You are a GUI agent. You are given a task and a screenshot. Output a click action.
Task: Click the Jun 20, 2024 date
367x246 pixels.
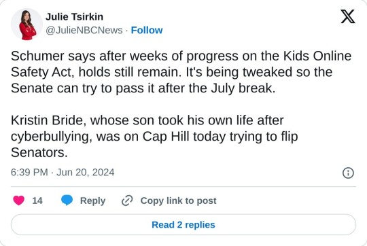click(86, 173)
